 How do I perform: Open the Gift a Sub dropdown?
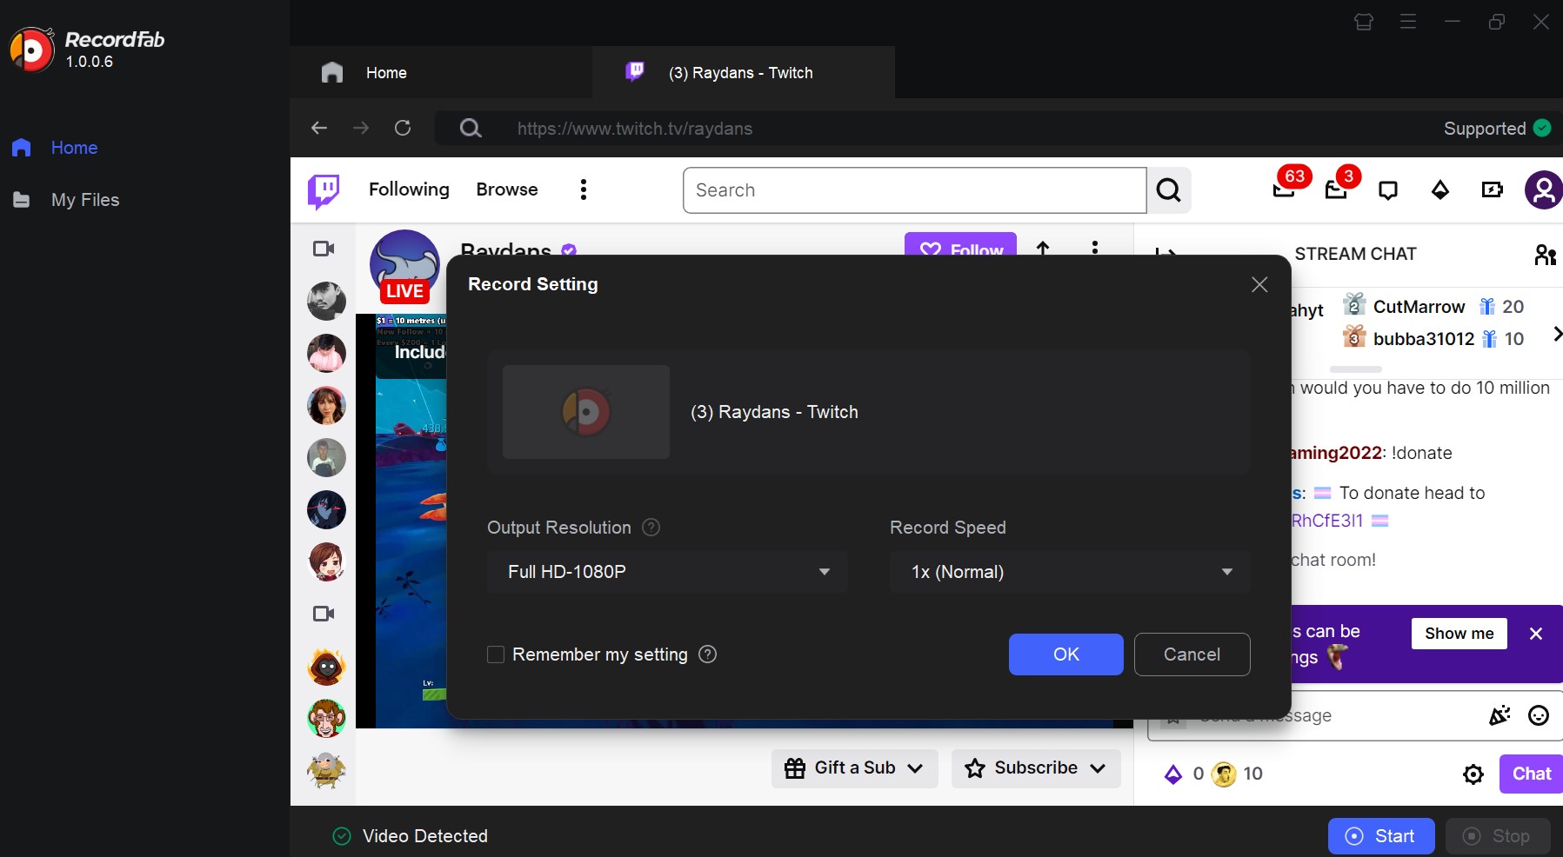[855, 768]
